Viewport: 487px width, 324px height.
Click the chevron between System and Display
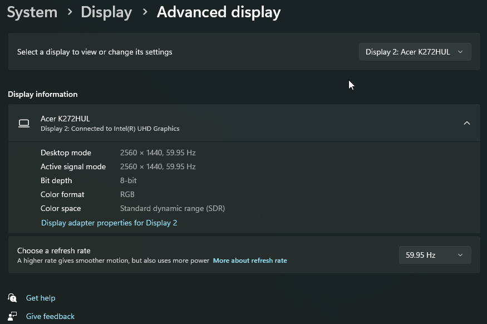[x=69, y=12]
